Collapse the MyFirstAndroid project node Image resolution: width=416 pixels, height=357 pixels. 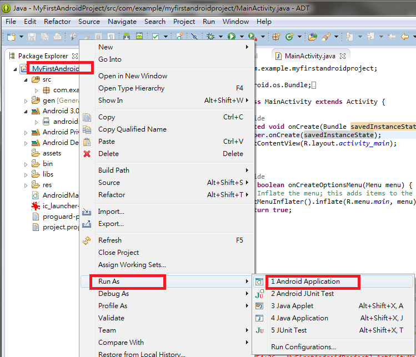[15, 69]
